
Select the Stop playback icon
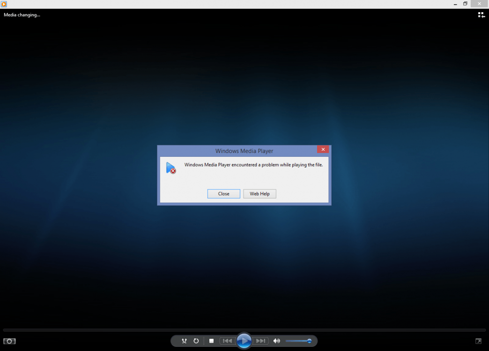[x=211, y=341]
